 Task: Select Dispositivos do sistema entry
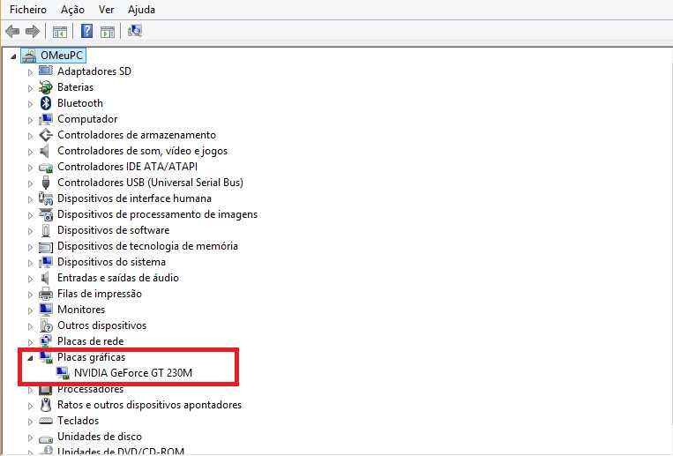tap(112, 262)
